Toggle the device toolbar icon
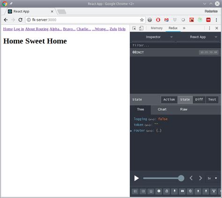Image resolution: width=222 pixels, height=198 pixels. point(141,28)
